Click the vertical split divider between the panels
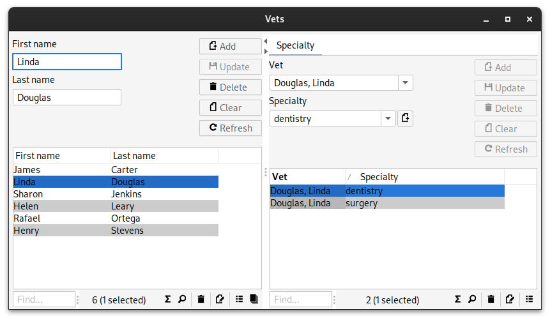The image size is (550, 320). click(266, 172)
